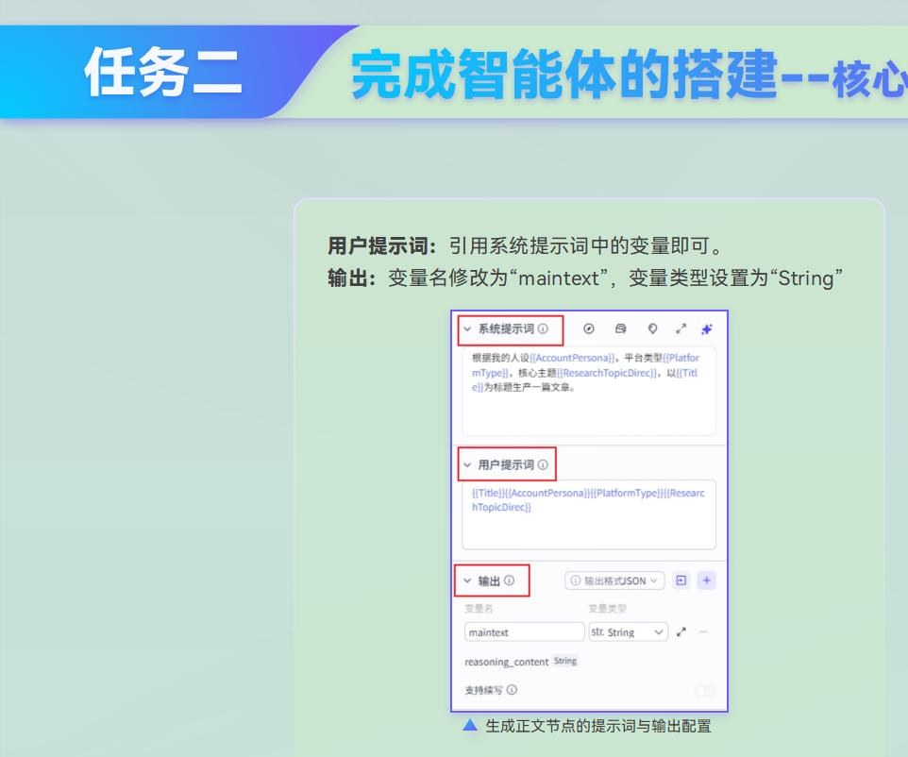Click the compass icon beside 系统提示词
The image size is (908, 757).
point(588,329)
